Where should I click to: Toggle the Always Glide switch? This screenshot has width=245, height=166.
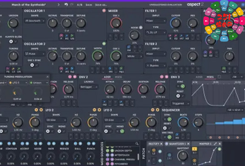(x=13, y=41)
